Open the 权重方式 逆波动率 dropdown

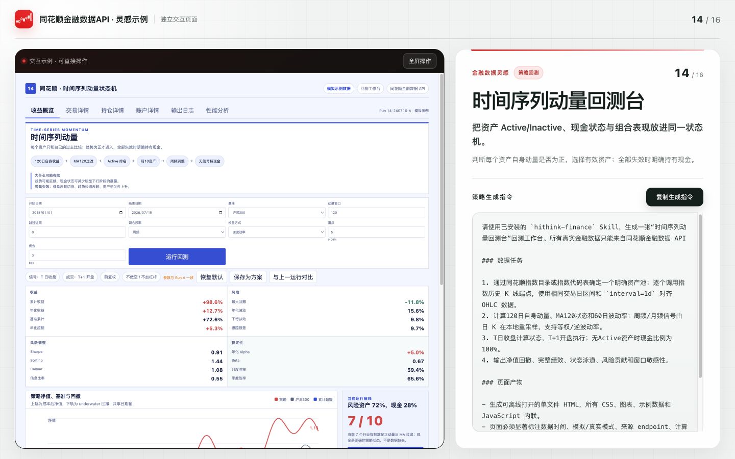277,232
